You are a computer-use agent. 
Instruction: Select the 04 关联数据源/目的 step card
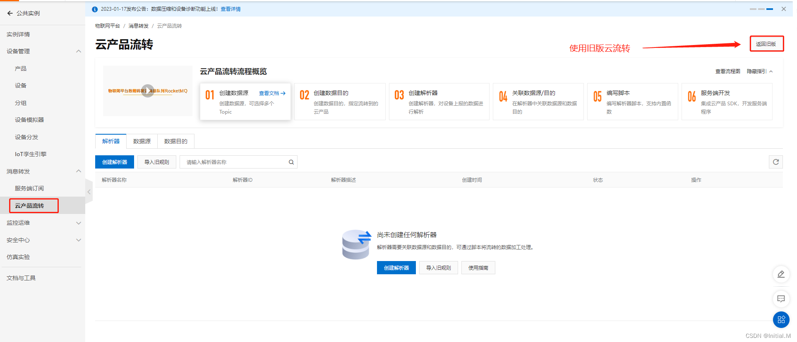click(538, 102)
